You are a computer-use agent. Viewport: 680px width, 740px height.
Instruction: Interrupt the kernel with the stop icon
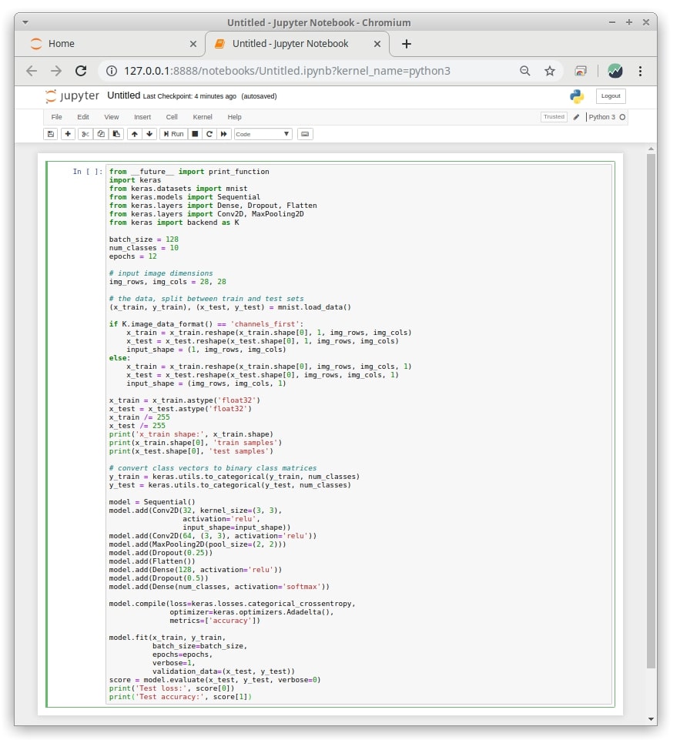(x=195, y=134)
